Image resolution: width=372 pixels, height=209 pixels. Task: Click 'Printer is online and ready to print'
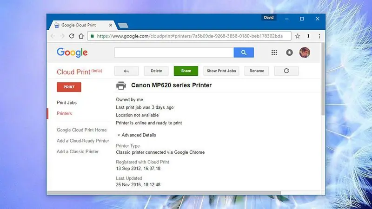[x=149, y=123]
